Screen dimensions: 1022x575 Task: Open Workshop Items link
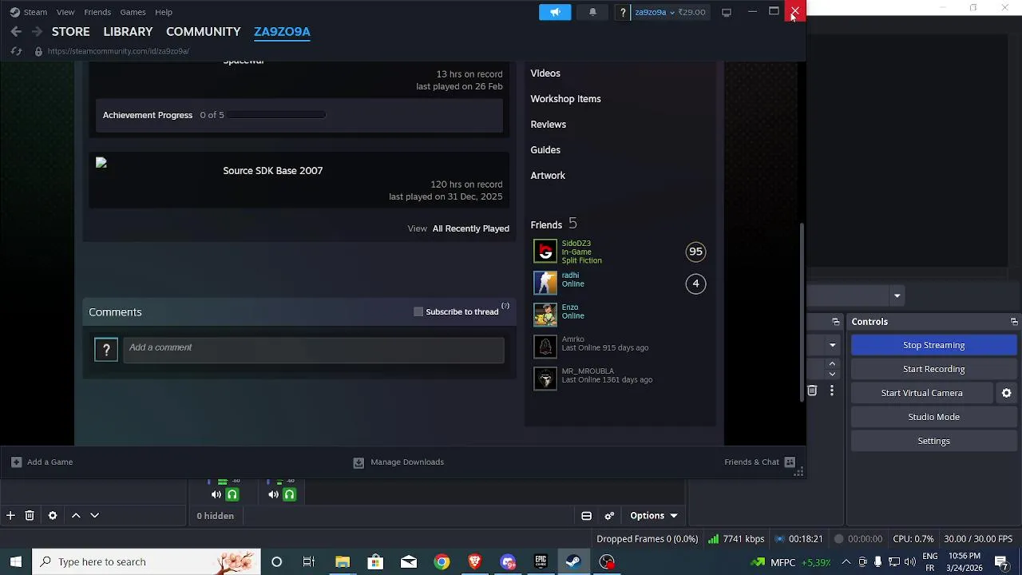pyautogui.click(x=565, y=99)
